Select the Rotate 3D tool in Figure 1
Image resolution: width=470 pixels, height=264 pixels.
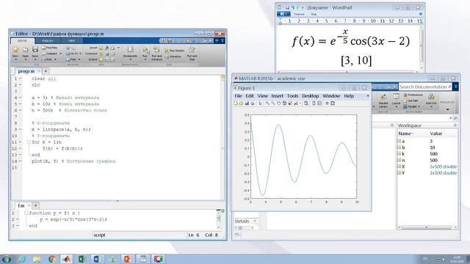click(x=284, y=103)
